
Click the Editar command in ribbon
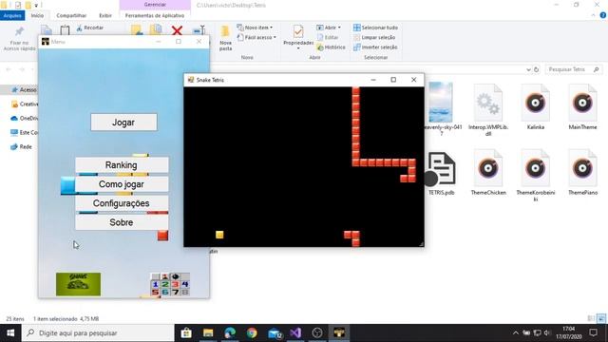click(328, 37)
